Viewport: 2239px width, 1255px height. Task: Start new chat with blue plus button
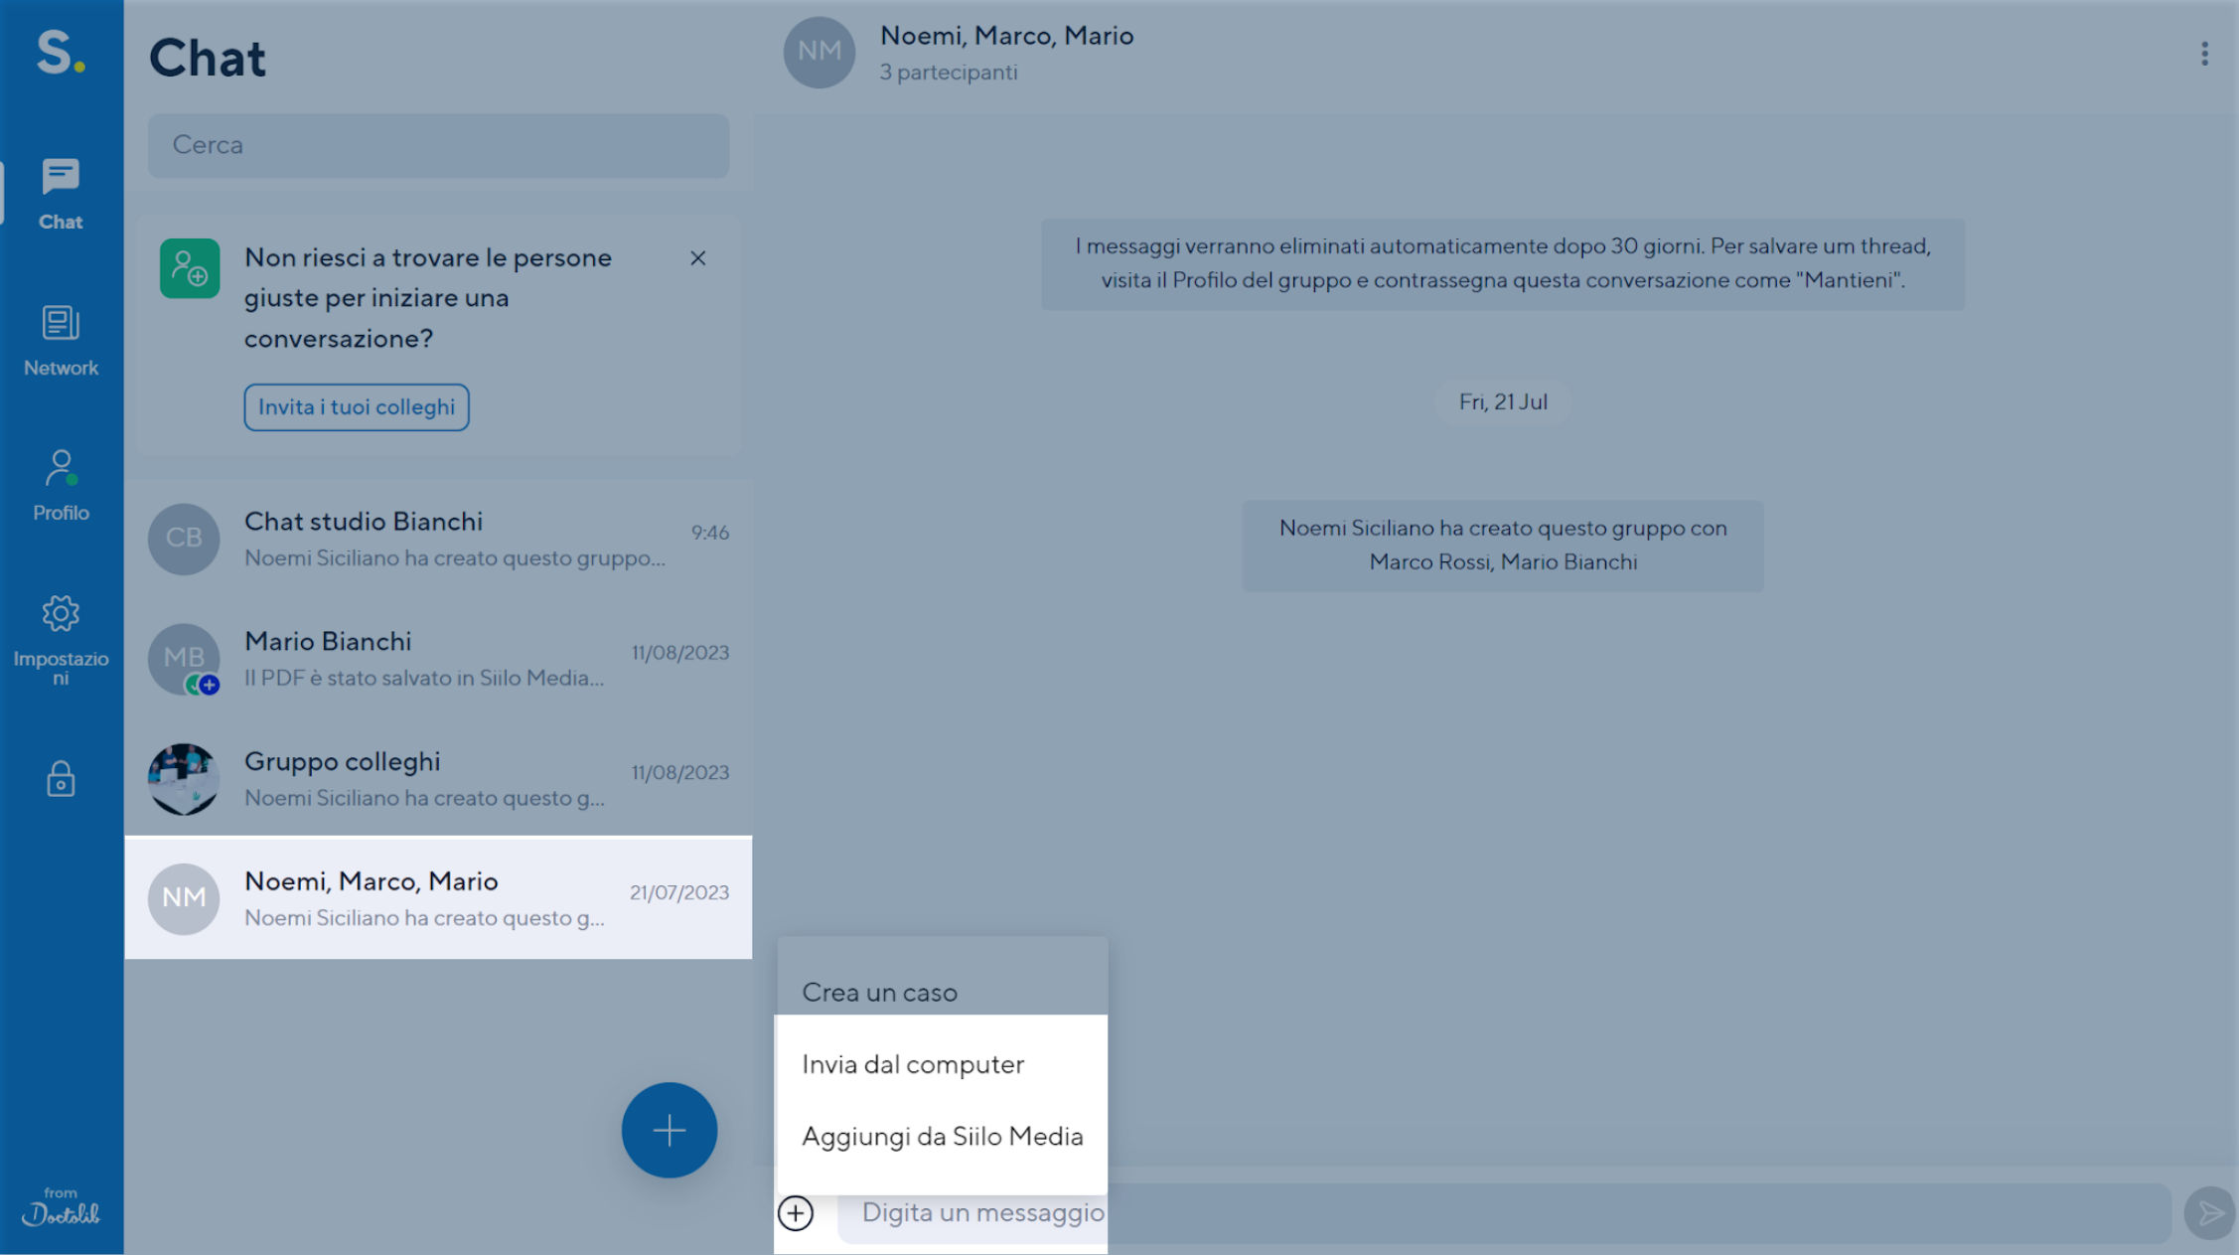click(669, 1130)
